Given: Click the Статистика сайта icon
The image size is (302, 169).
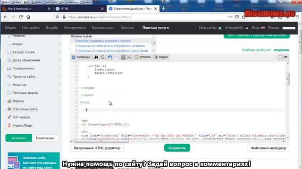Looking at the screenshot, I should [x=9, y=109].
